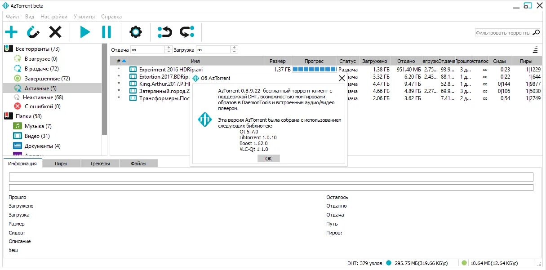Image resolution: width=546 pixels, height=270 pixels.
Task: Start torrents with the play icon
Action: click(85, 32)
